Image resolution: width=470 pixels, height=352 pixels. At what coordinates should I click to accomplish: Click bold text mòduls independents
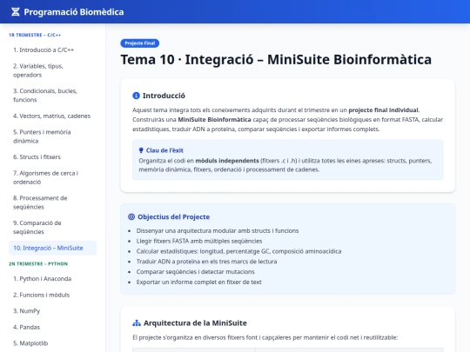[x=227, y=161]
